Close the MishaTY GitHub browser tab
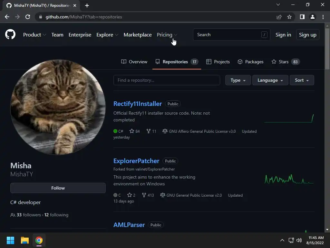 tap(75, 5)
